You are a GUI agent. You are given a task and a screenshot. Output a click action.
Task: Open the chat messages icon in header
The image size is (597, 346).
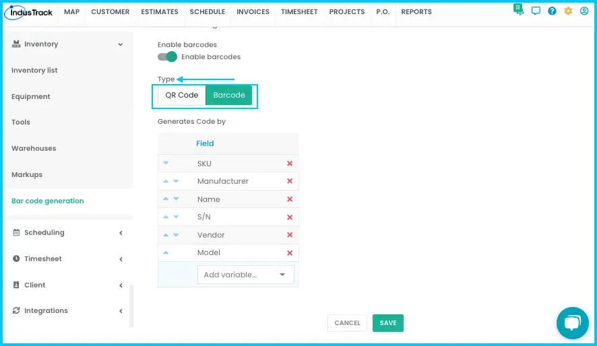[536, 11]
